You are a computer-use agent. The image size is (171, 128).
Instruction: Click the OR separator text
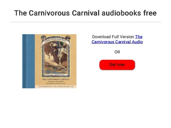pos(117,52)
